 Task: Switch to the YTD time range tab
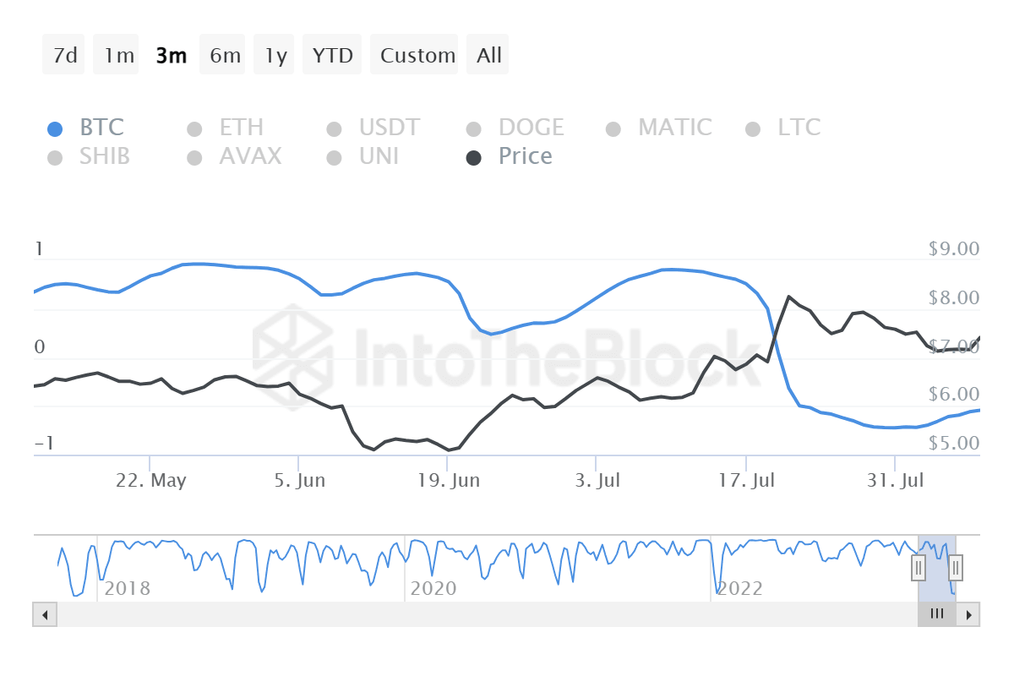[x=332, y=54]
